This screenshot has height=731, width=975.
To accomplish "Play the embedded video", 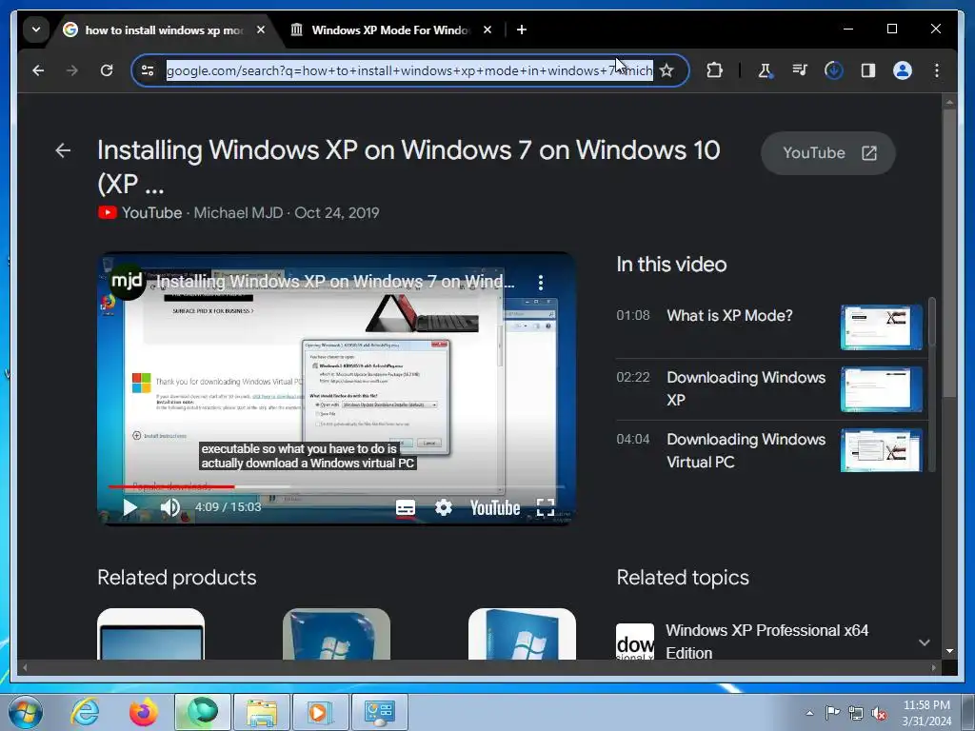I will (x=129, y=507).
